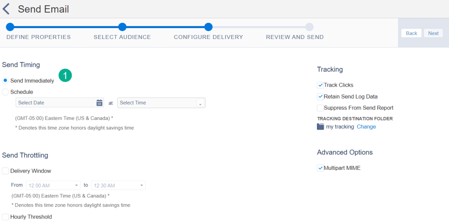Check the Hourly Threshold box

(5, 217)
